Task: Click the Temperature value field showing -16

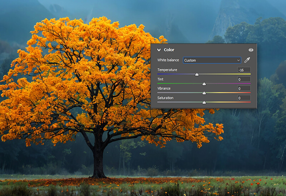Action: click(243, 70)
